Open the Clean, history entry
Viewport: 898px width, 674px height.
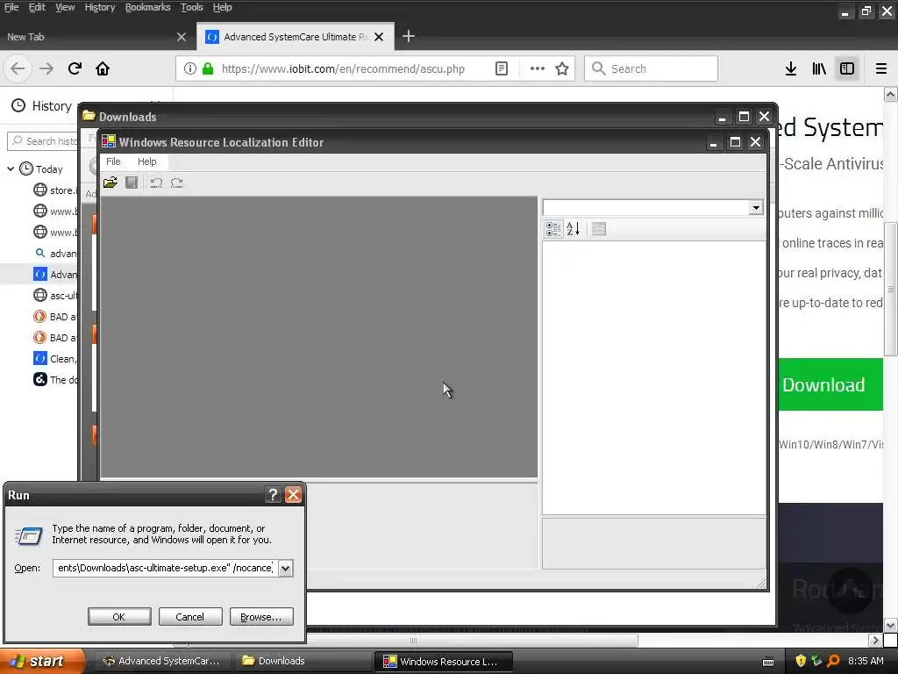pyautogui.click(x=54, y=359)
